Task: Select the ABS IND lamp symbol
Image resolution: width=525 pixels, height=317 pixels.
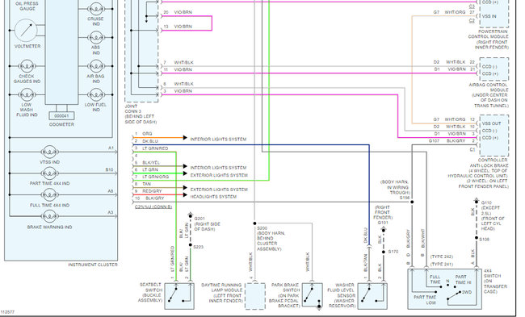Action: pyautogui.click(x=96, y=37)
